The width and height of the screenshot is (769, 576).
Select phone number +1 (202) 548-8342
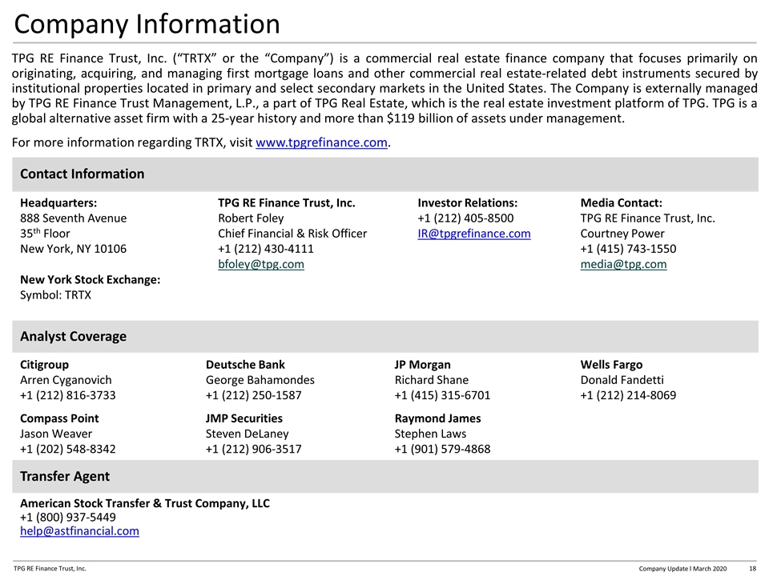67,449
